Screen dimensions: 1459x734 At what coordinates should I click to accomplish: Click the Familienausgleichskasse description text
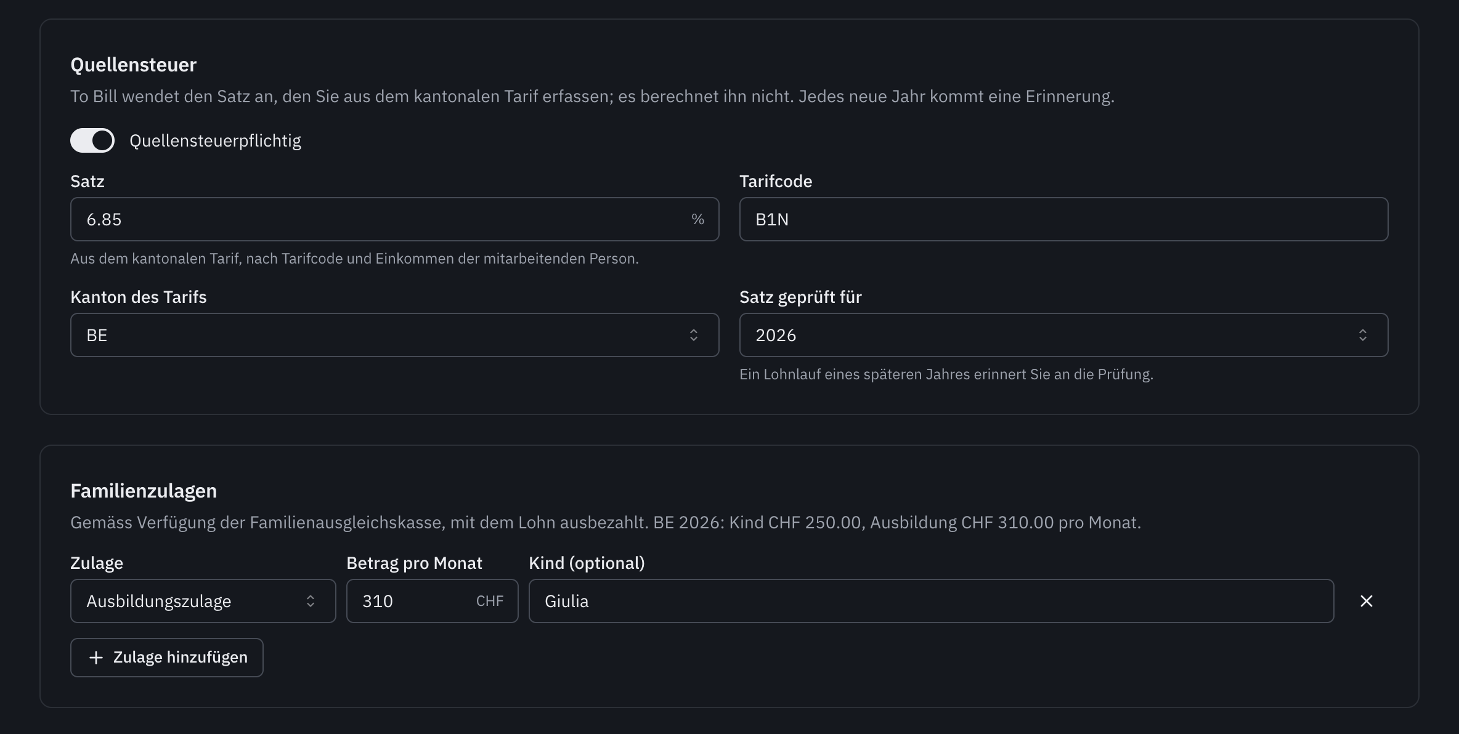605,522
